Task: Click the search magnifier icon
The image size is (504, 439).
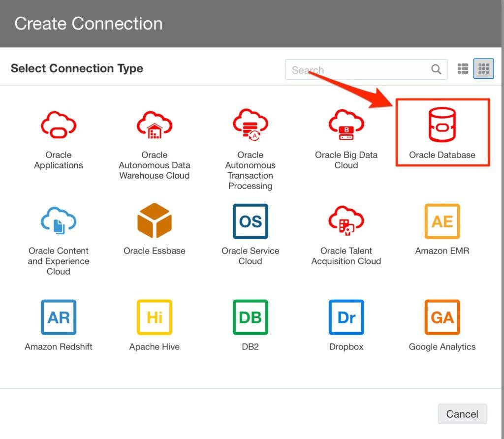Action: pos(436,69)
